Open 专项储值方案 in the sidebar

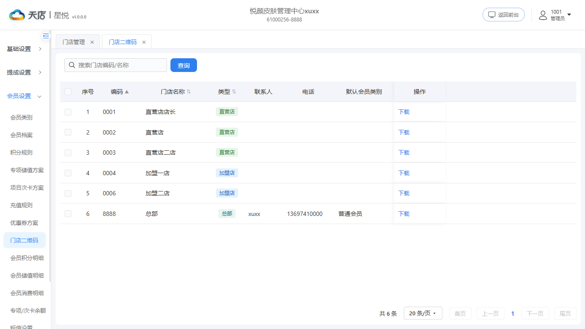27,170
